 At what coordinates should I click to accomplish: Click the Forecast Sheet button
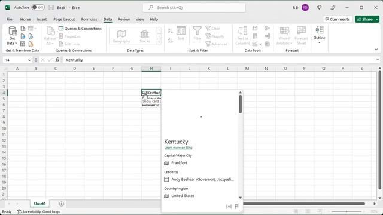[301, 36]
